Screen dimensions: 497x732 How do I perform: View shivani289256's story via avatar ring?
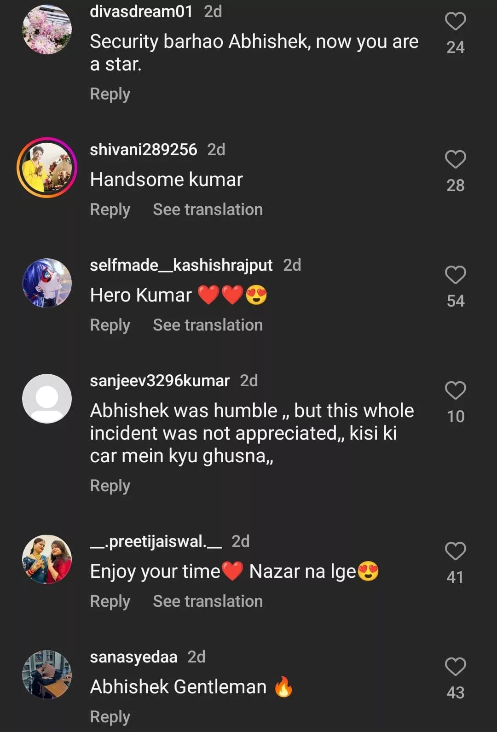[x=47, y=168]
